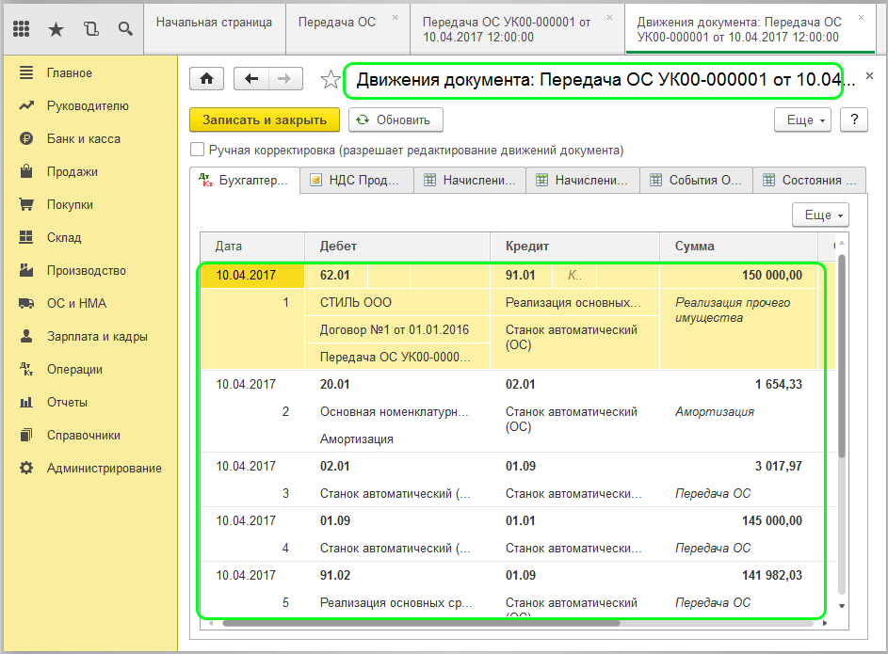Open Главное section in sidebar
Viewport: 888px width, 654px height.
69,73
